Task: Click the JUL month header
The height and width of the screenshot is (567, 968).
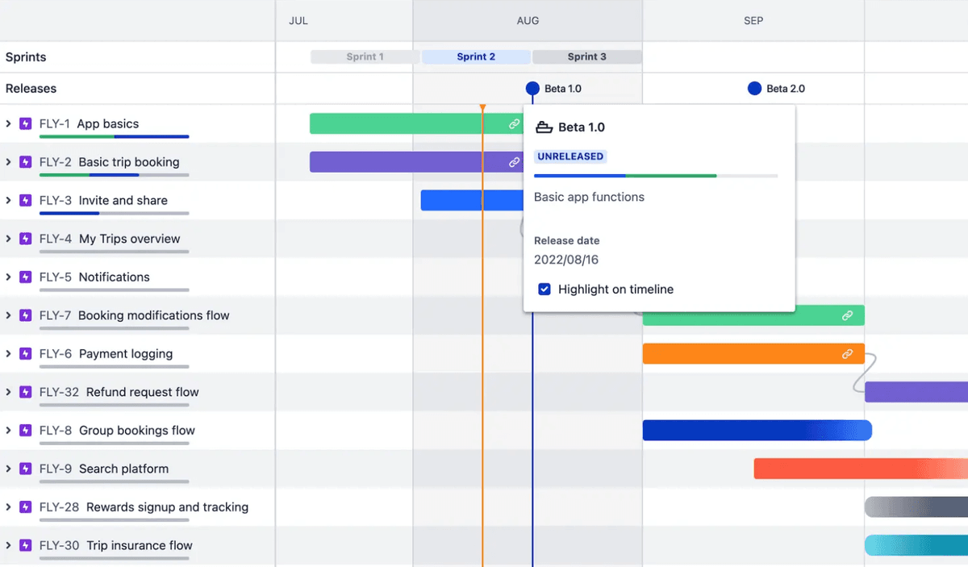Action: pyautogui.click(x=298, y=21)
